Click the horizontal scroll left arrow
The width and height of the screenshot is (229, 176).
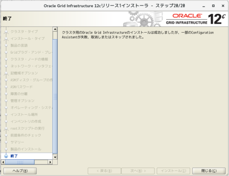(x=3, y=162)
